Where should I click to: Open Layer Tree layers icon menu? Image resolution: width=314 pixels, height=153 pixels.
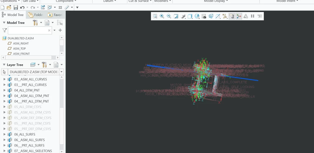pos(33,65)
